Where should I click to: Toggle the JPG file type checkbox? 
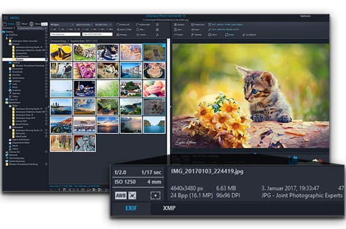pos(60,29)
